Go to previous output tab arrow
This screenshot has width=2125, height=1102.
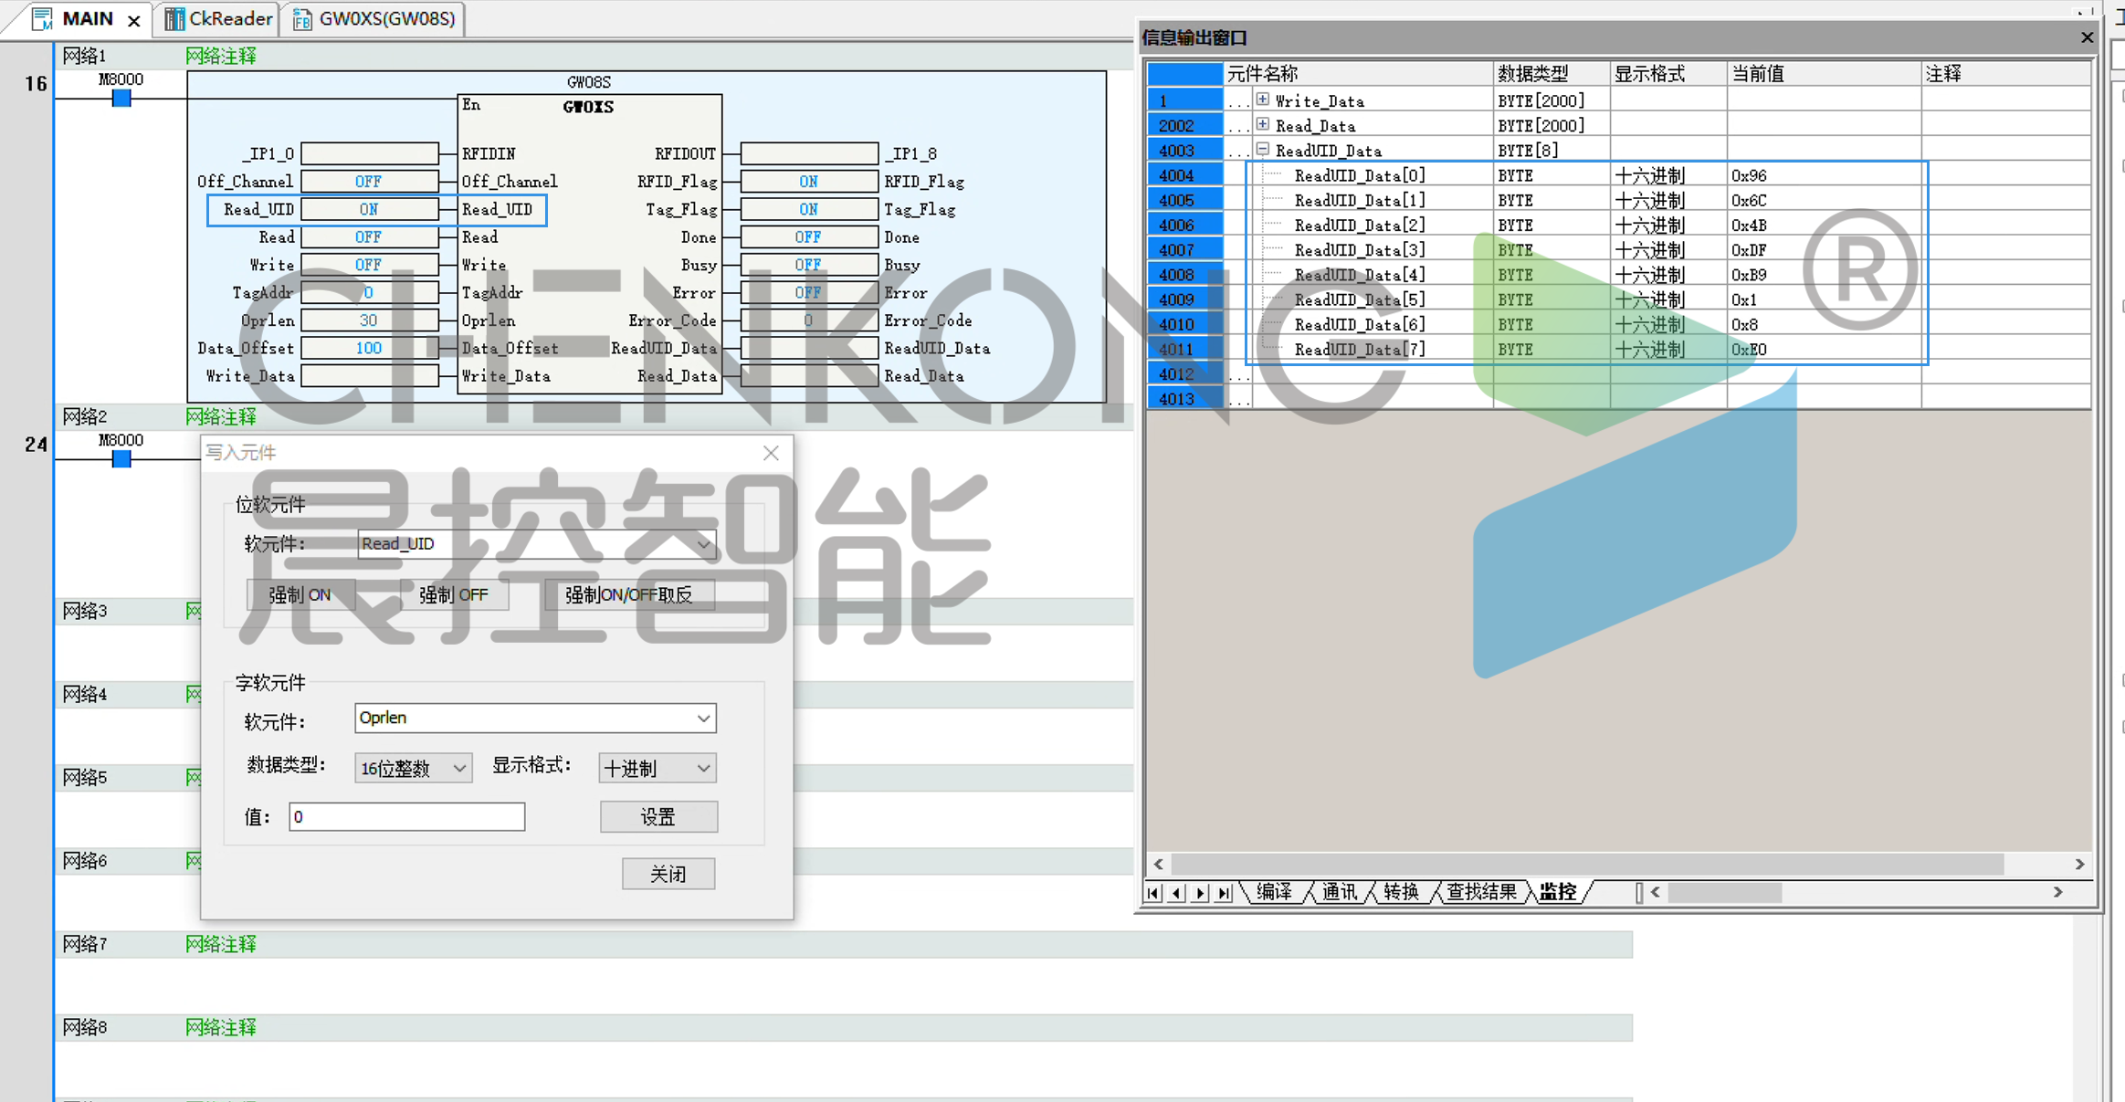coord(1177,893)
